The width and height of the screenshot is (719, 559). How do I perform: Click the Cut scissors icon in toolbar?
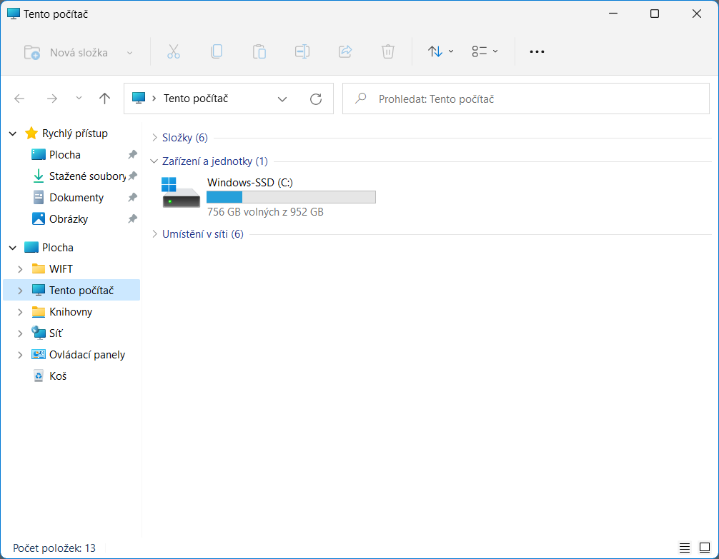click(x=174, y=51)
